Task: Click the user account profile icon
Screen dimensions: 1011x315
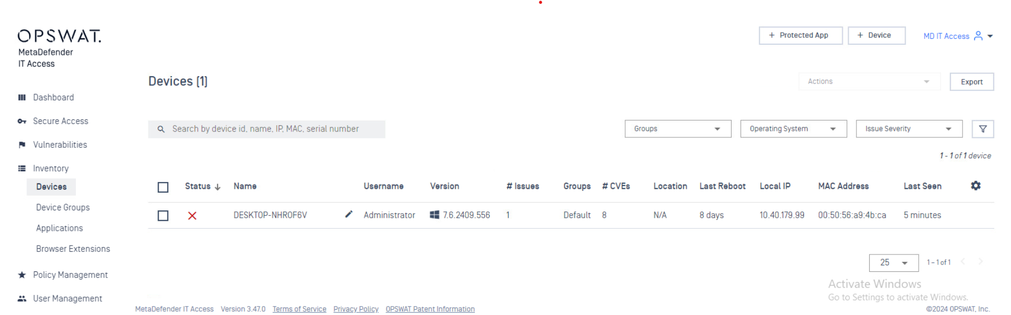Action: click(978, 36)
